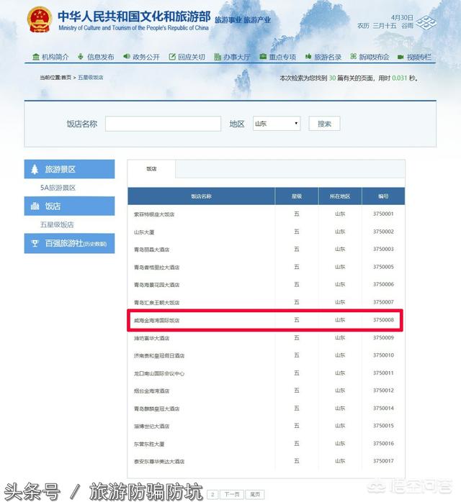Click the 饭店名称 text input field
The image size is (461, 502).
[163, 124]
